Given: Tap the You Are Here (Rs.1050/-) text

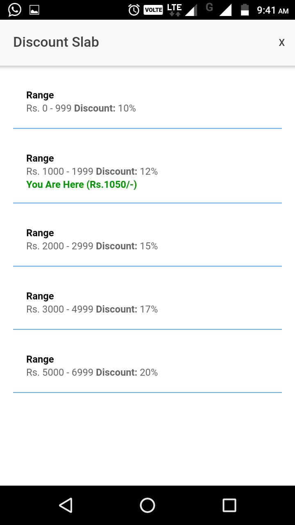Looking at the screenshot, I should click(x=82, y=185).
